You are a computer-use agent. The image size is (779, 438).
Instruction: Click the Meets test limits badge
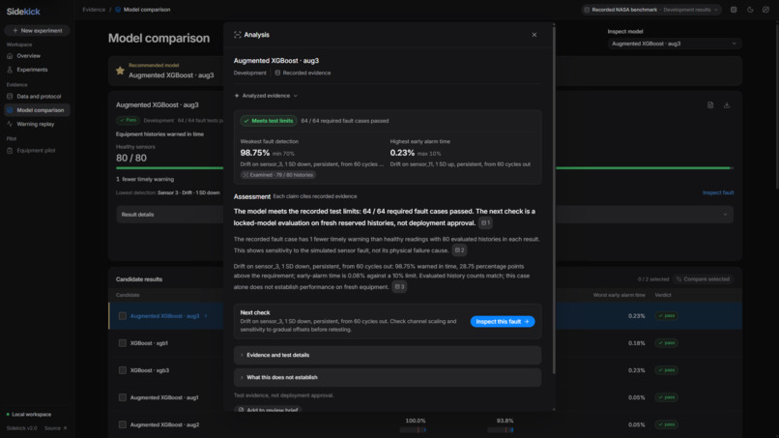tap(269, 121)
